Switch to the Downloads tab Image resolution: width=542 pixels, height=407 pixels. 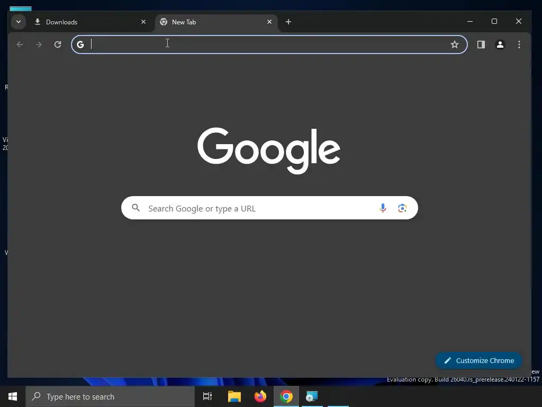pyautogui.click(x=91, y=22)
